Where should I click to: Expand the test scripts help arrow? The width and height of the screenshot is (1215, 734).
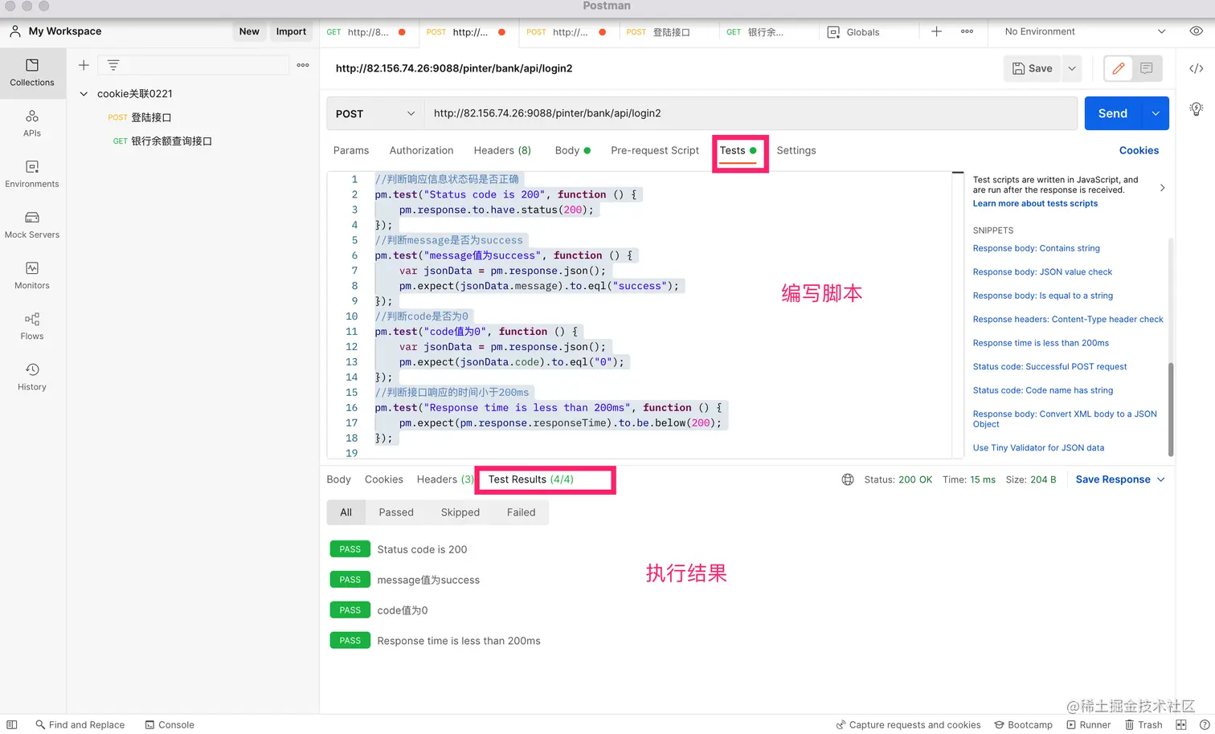pyautogui.click(x=1162, y=188)
